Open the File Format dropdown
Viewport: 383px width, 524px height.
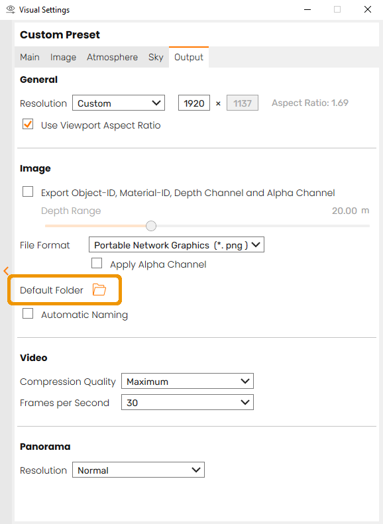(176, 244)
